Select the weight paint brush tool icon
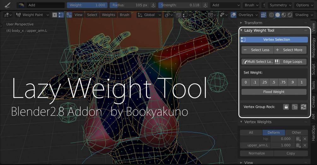The image size is (317, 165). click(8, 5)
